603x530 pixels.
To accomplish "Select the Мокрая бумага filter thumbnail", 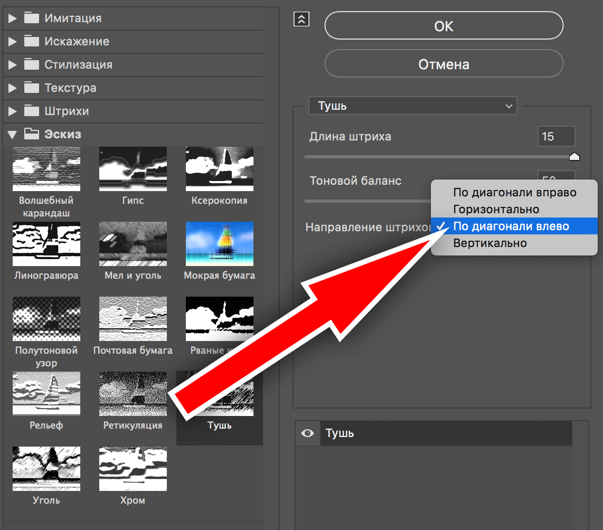I will (220, 244).
